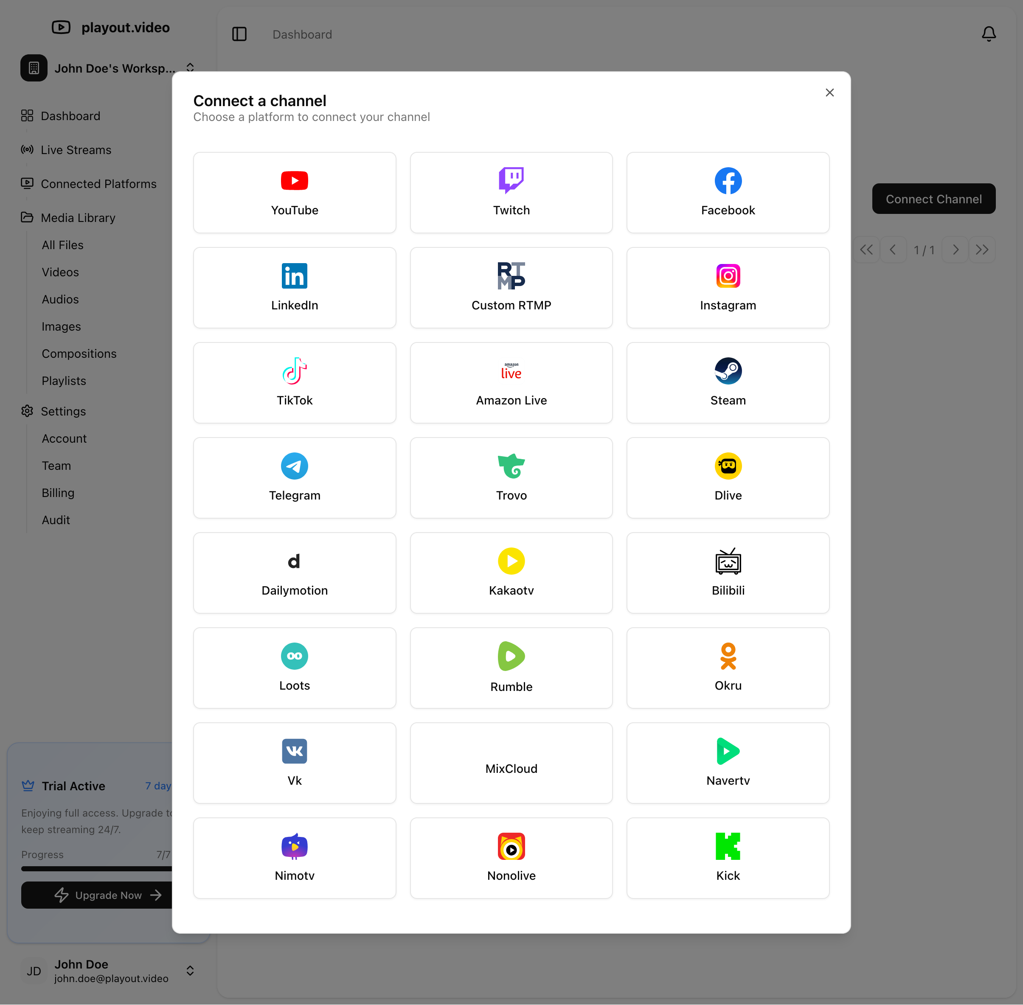The image size is (1023, 1005).
Task: Pick the Facebook platform card
Action: pos(728,193)
